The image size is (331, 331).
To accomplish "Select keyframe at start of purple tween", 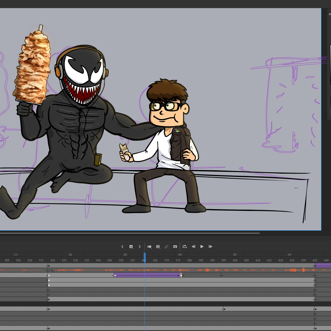I will 115,275.
